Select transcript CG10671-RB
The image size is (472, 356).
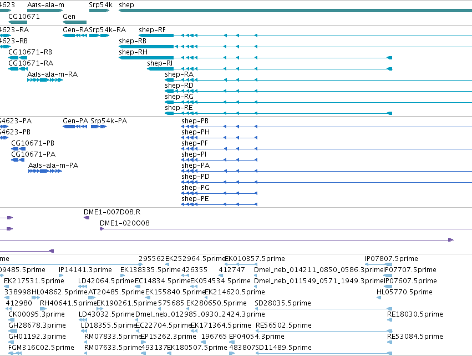[30, 52]
